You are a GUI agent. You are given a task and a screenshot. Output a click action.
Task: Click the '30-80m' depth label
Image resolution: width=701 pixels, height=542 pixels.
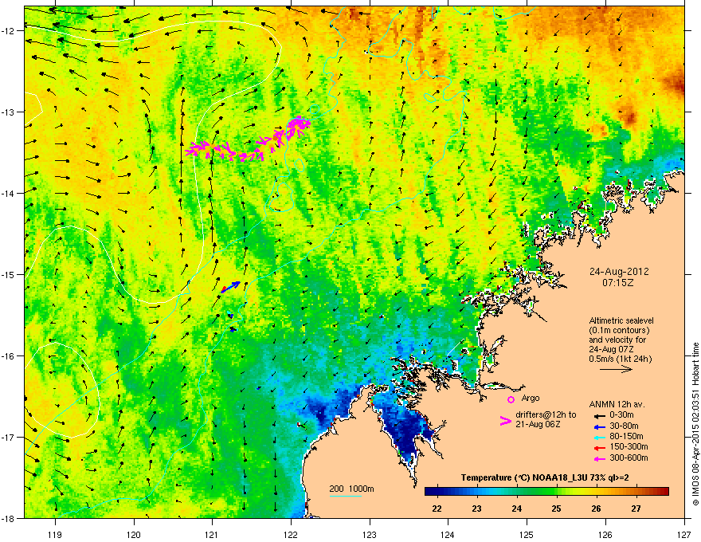pos(624,426)
